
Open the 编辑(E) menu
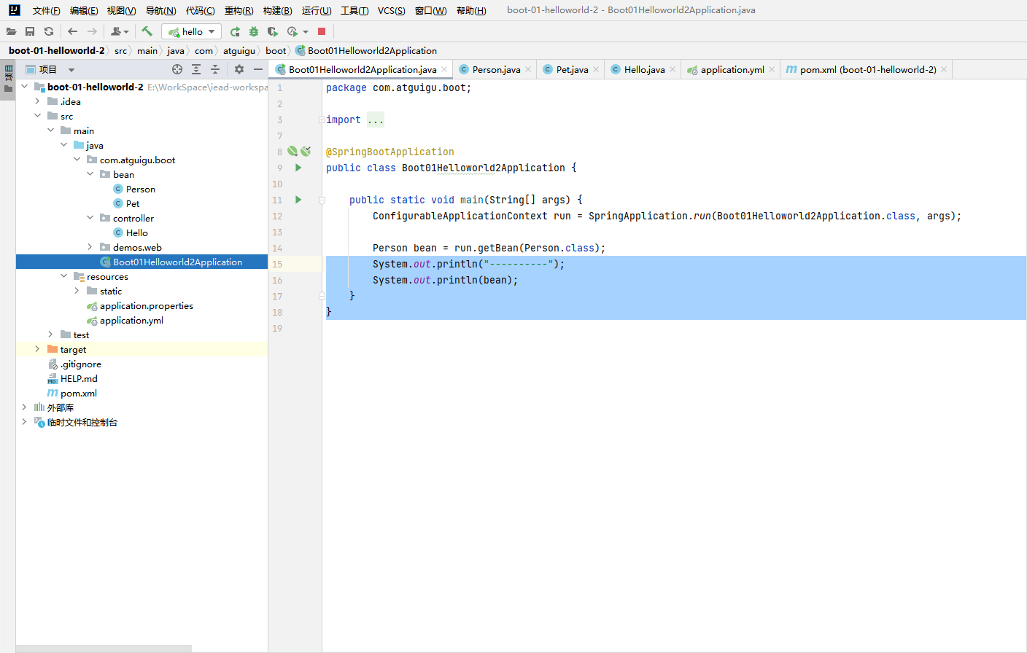click(84, 10)
